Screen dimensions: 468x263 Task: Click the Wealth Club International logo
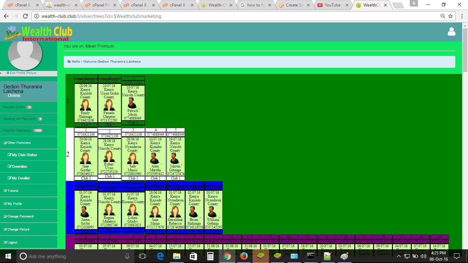coord(38,33)
